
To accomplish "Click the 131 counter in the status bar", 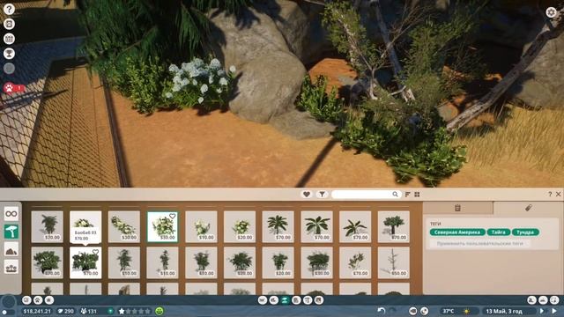I will (89, 311).
